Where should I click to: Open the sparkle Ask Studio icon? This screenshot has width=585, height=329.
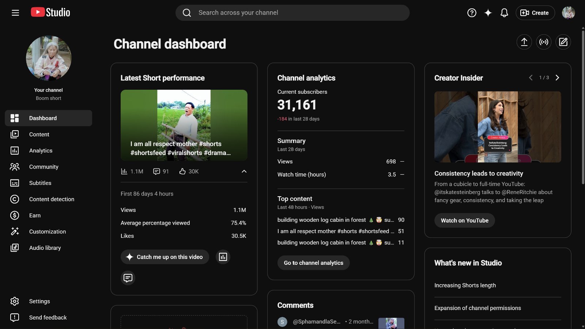488,13
